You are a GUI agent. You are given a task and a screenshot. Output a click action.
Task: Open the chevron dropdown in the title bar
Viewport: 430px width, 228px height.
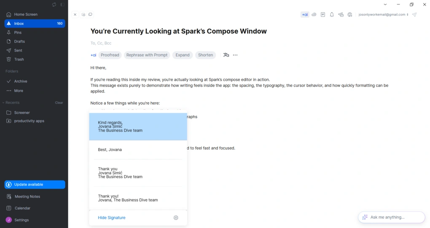click(x=385, y=4)
